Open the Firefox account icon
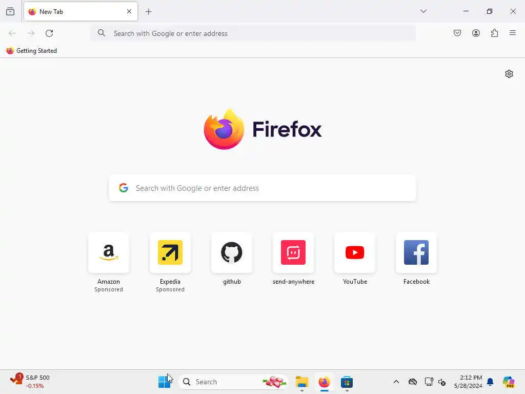 point(476,33)
